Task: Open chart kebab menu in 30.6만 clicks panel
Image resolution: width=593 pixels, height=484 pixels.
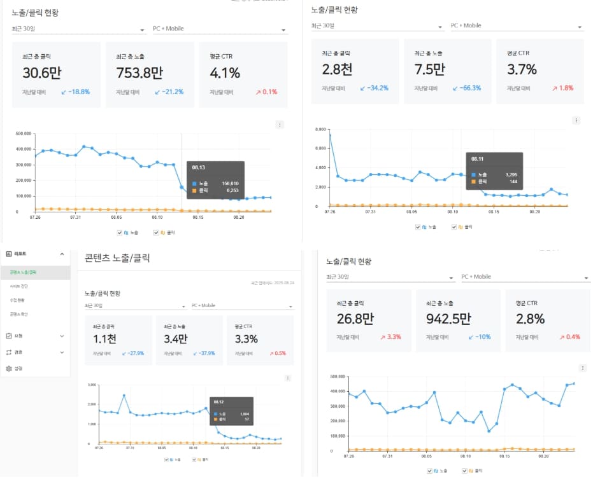Action: [280, 125]
